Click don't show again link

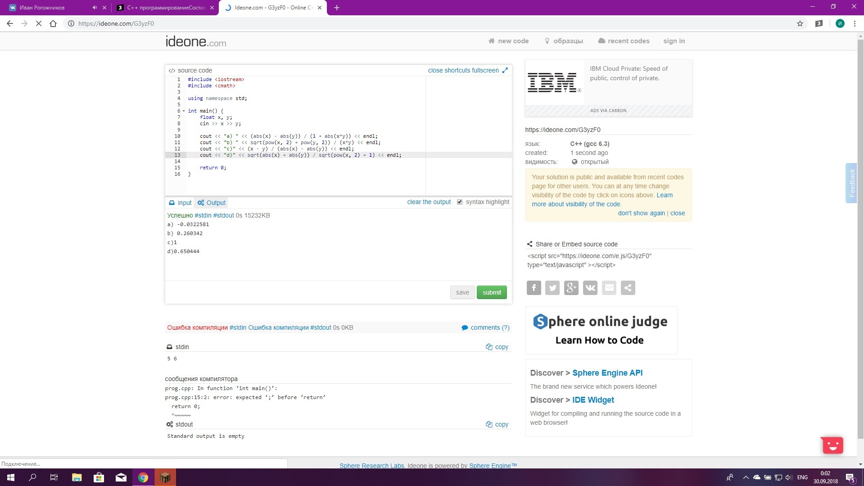[x=641, y=213]
